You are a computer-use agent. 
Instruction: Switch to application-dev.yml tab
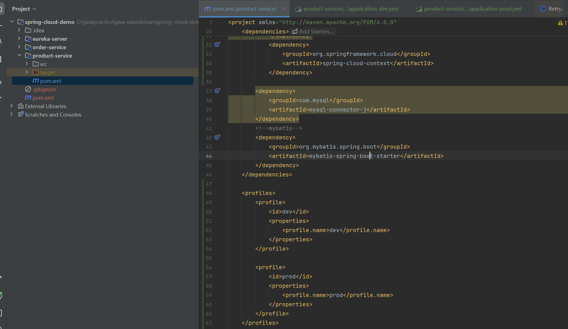350,9
